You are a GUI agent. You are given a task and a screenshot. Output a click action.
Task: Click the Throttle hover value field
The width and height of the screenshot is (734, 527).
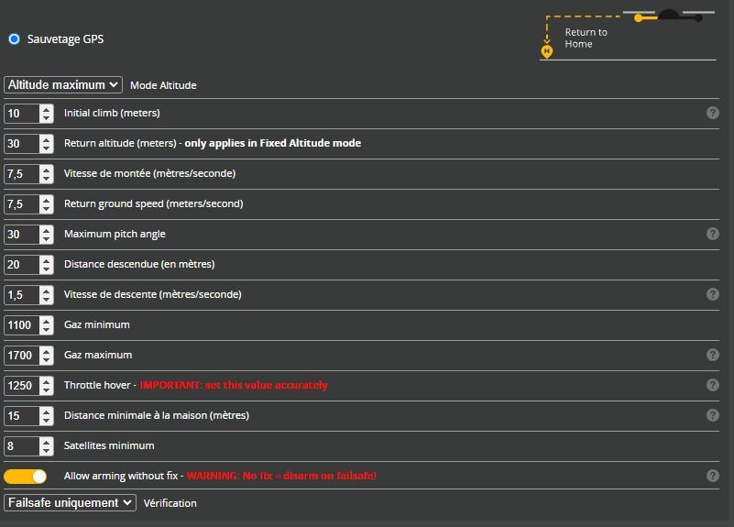click(22, 386)
